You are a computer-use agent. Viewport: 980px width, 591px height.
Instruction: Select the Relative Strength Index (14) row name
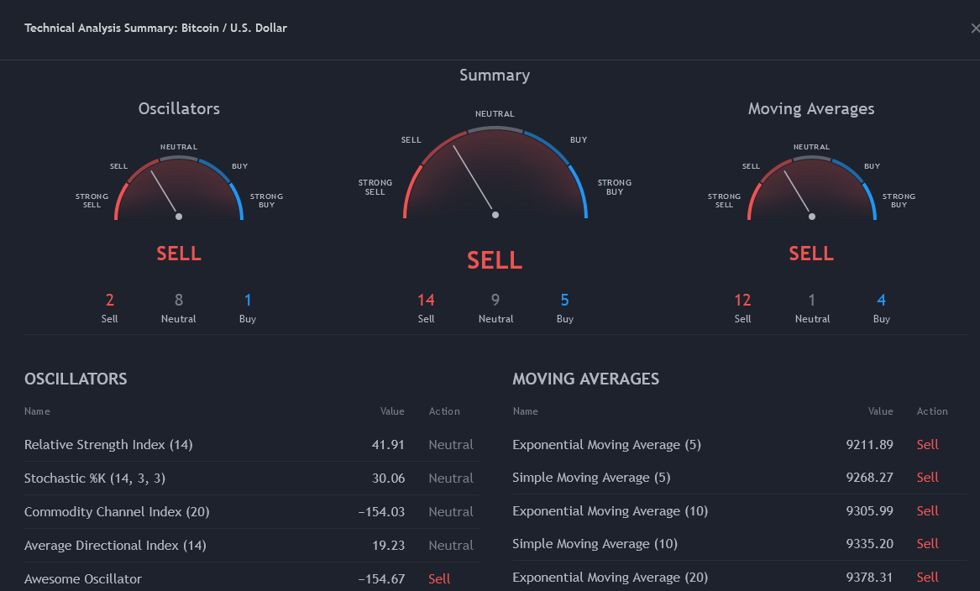[x=109, y=445]
